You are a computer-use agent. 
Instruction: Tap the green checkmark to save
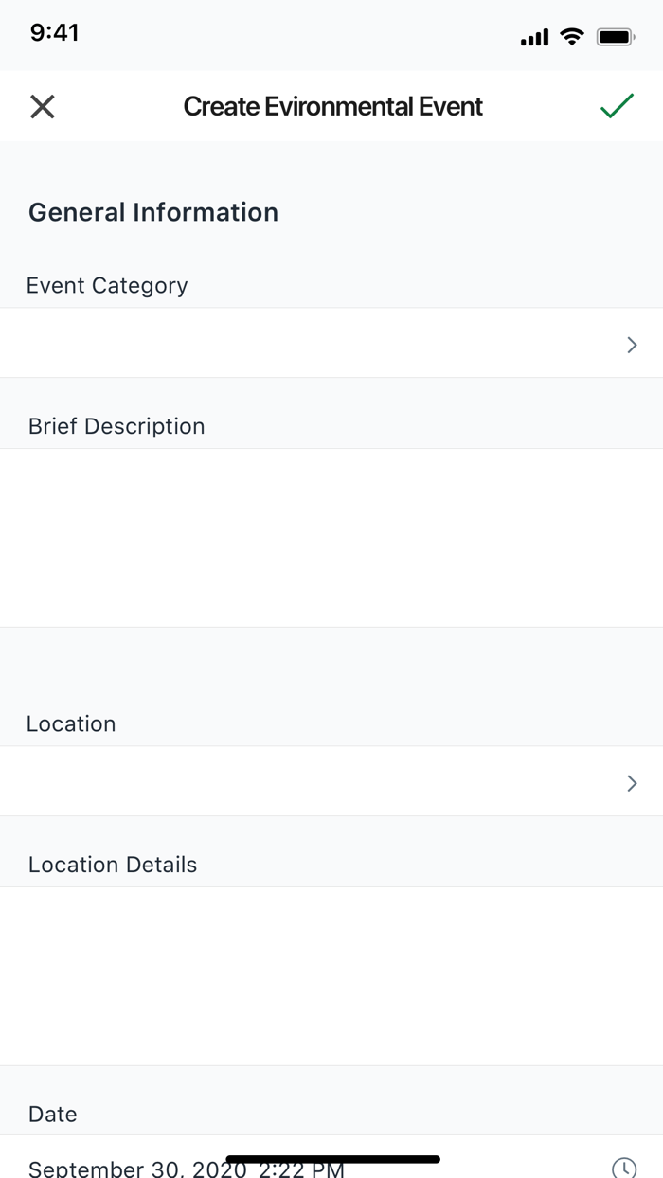(617, 106)
